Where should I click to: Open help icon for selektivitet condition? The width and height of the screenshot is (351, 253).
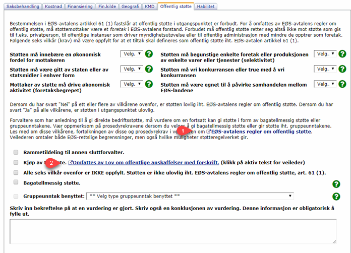tap(342, 54)
